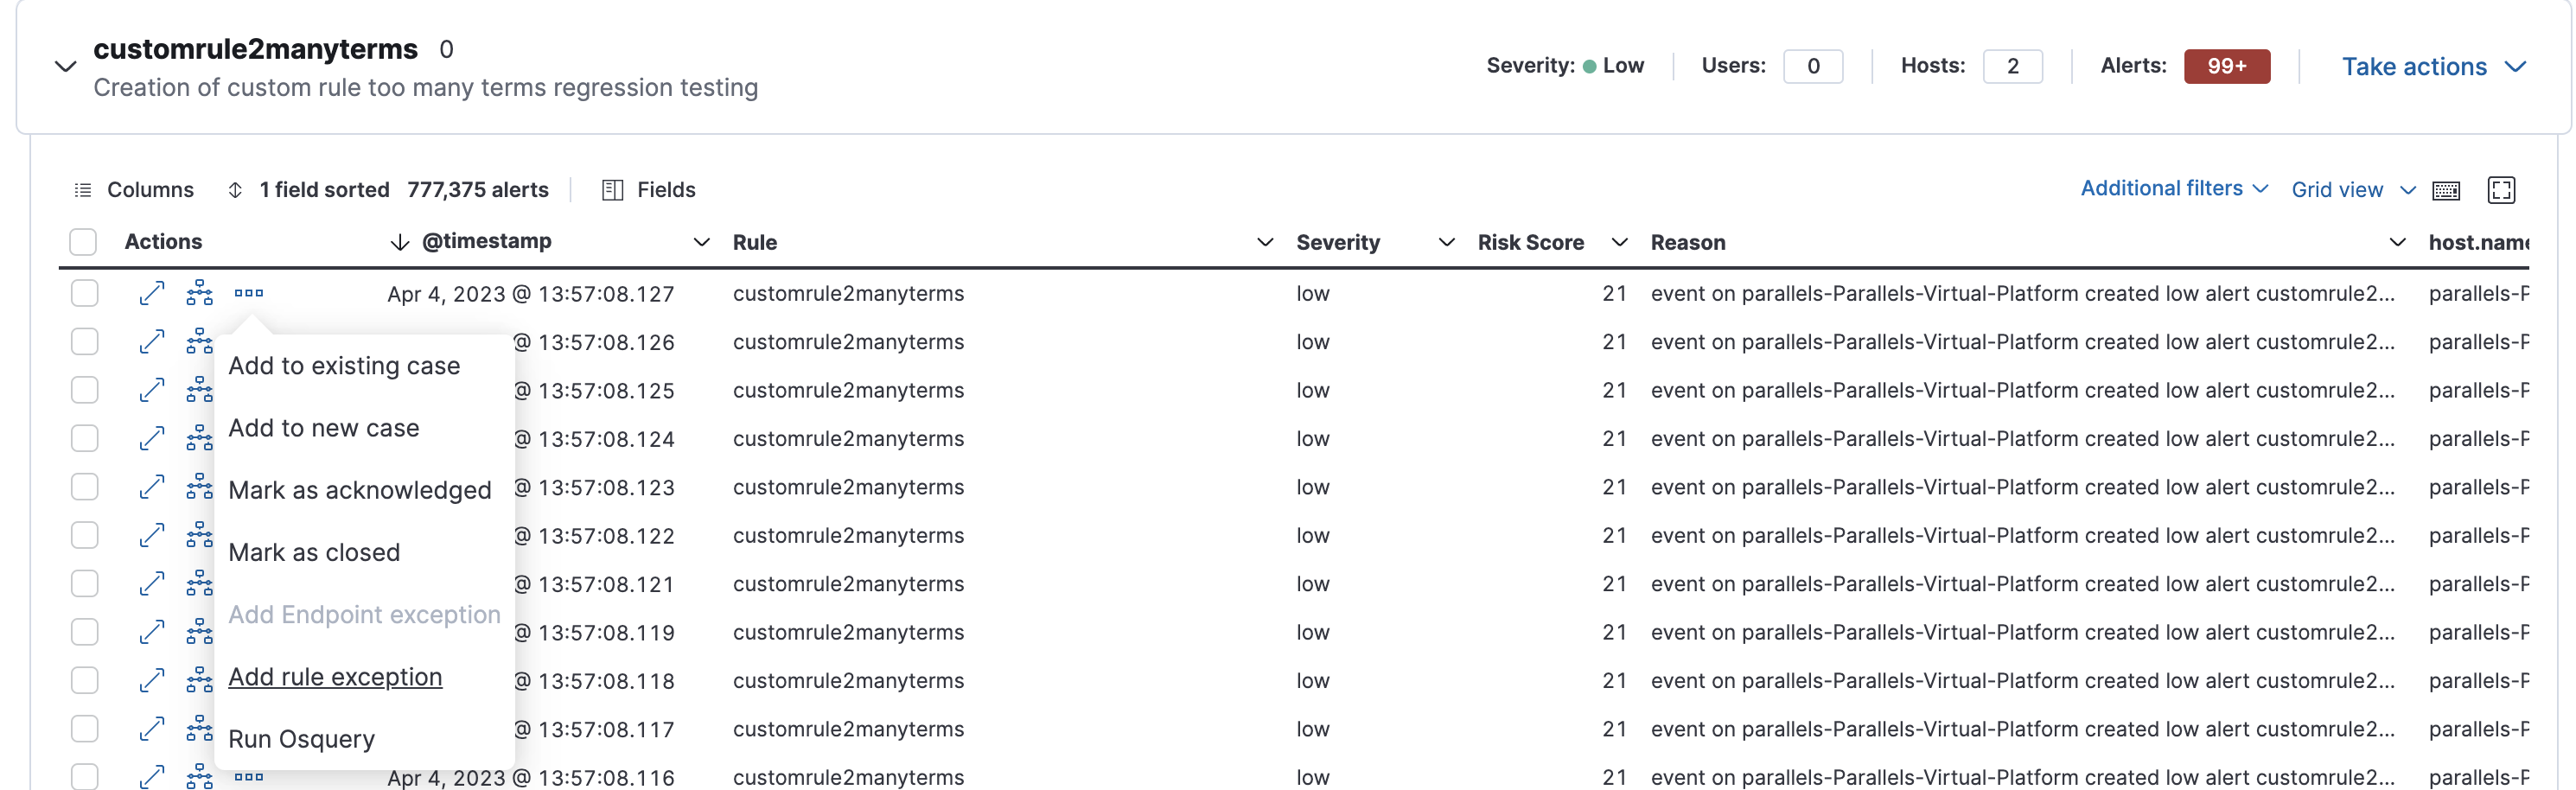Click the Users count field
This screenshot has width=2576, height=790.
1814,66
